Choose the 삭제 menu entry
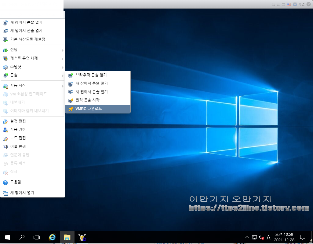Image resolution: width=313 pixels, height=244 pixels. pos(33,172)
